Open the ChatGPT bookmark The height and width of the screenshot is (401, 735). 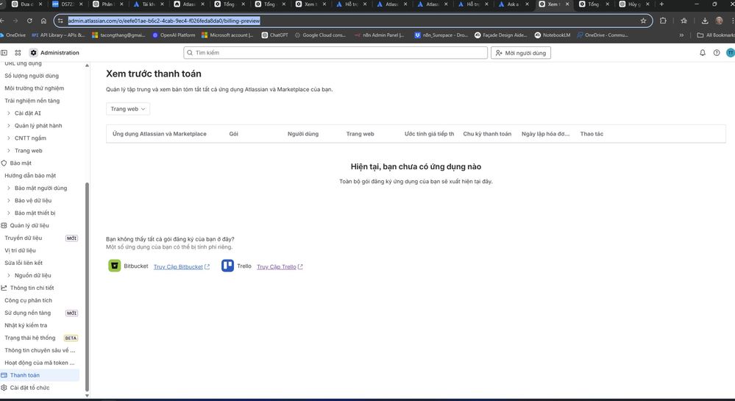pyautogui.click(x=274, y=35)
